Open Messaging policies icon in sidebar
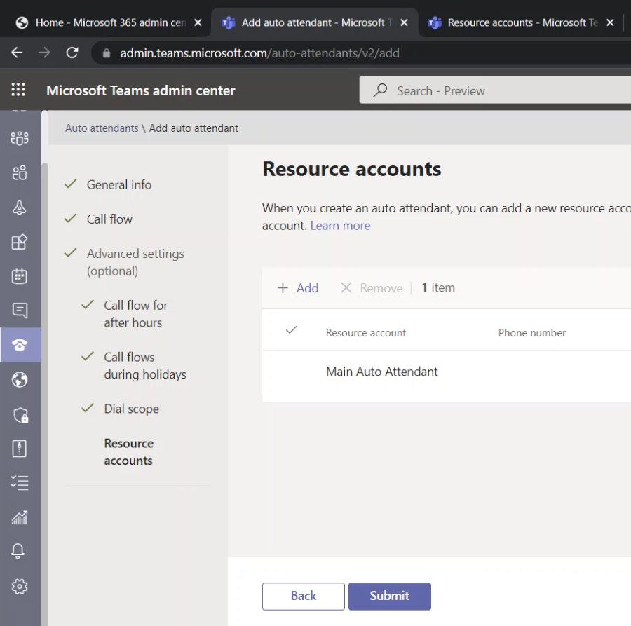The image size is (631, 626). pyautogui.click(x=20, y=311)
